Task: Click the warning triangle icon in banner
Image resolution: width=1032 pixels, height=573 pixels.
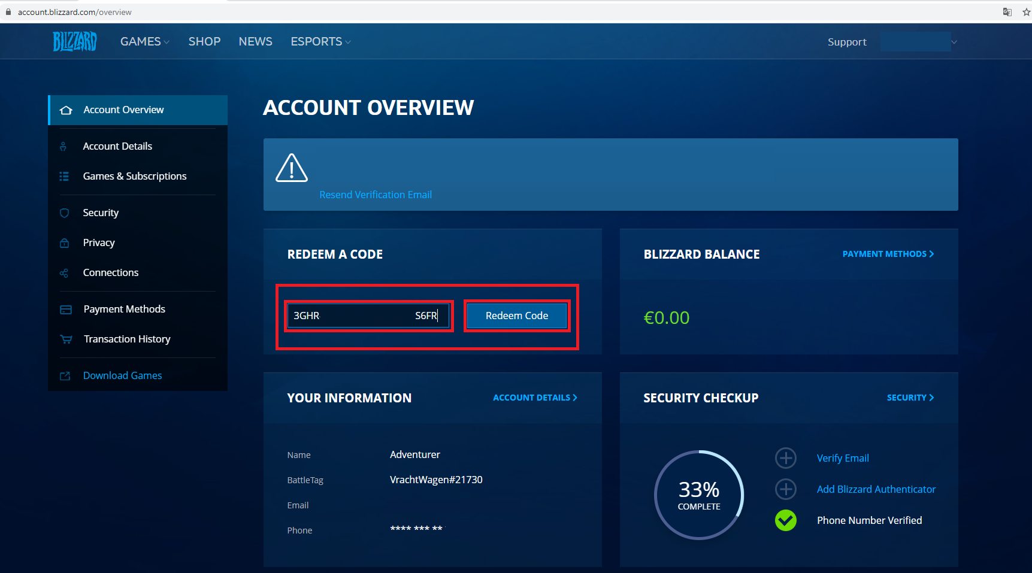Action: (292, 168)
